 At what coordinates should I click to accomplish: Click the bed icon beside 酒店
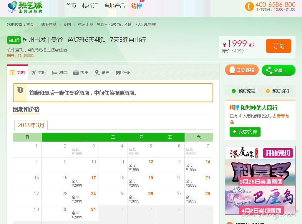pos(55,73)
